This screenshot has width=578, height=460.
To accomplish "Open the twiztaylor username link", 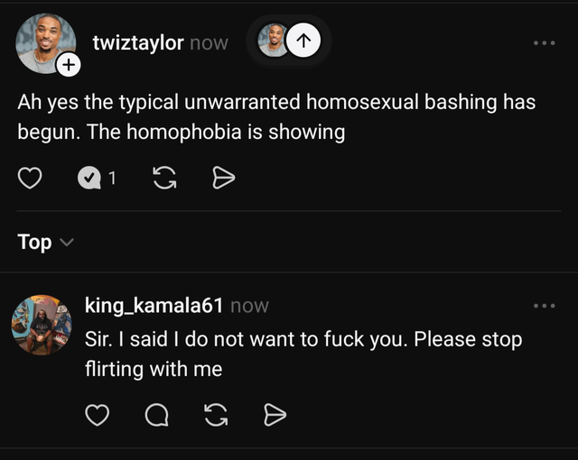I will point(138,42).
